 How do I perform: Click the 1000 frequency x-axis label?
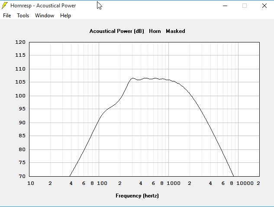[x=174, y=183]
